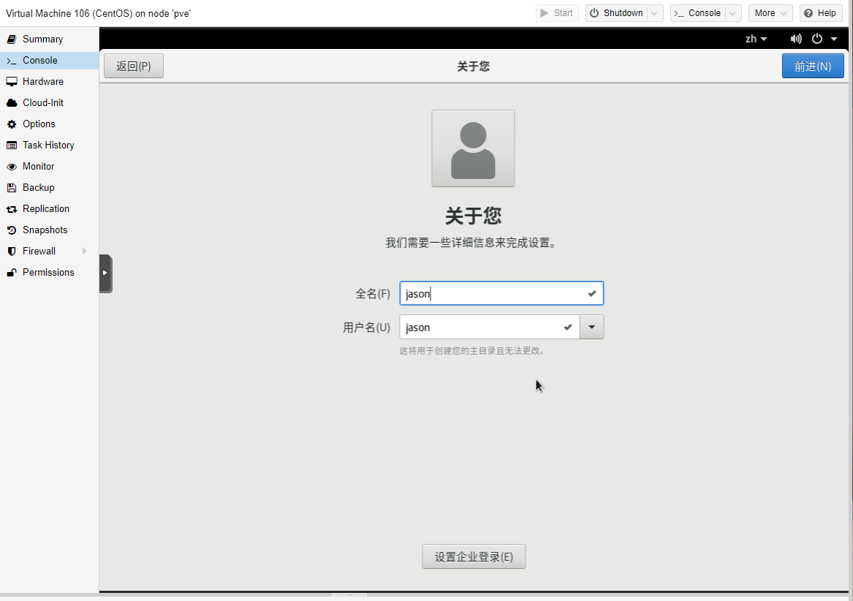Click the Summary book icon in sidebar
The image size is (853, 601).
click(x=12, y=39)
